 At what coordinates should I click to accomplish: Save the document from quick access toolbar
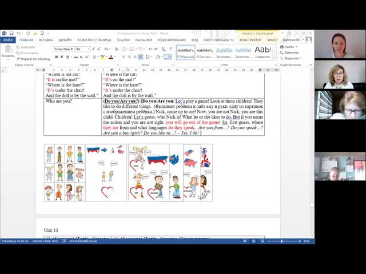[11, 33]
